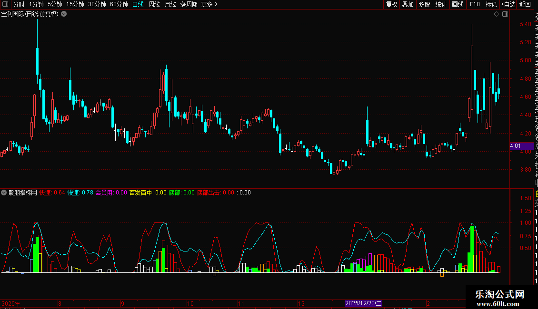
Task: Toggle the left sidebar panel icon
Action: pos(5,4)
